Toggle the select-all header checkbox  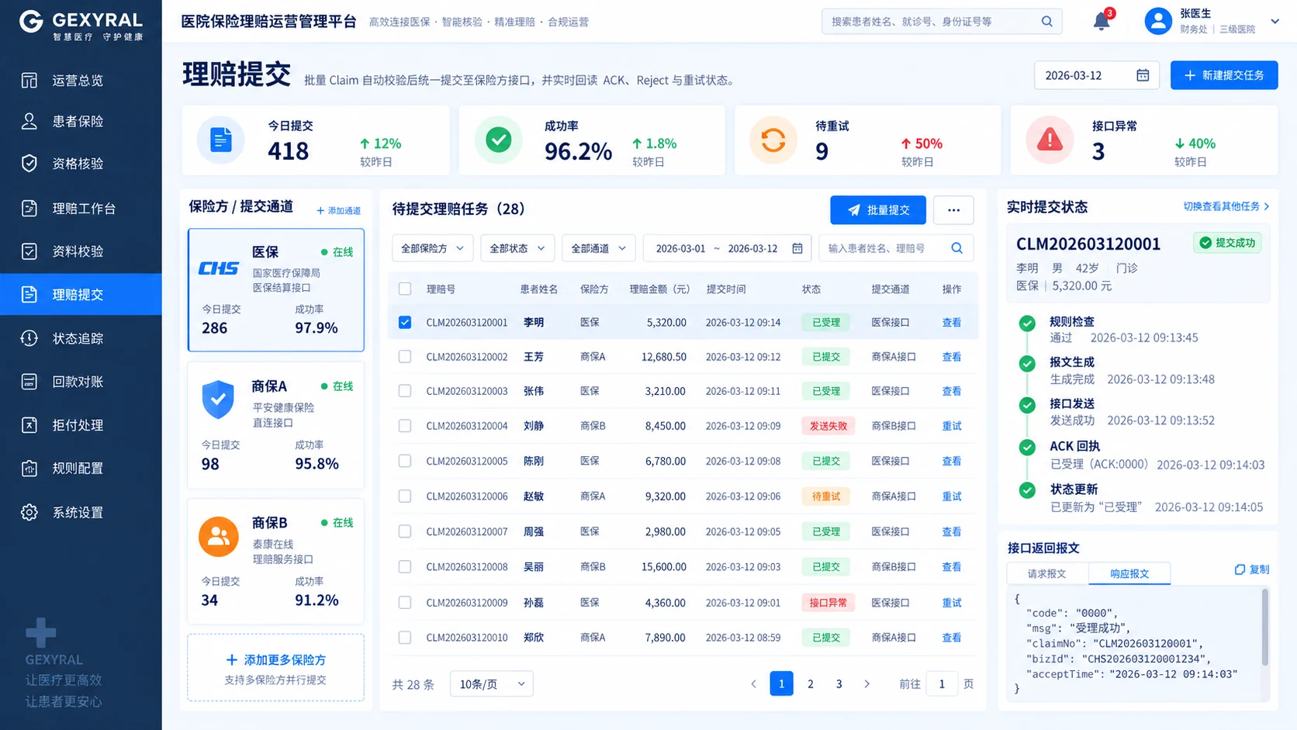[405, 289]
